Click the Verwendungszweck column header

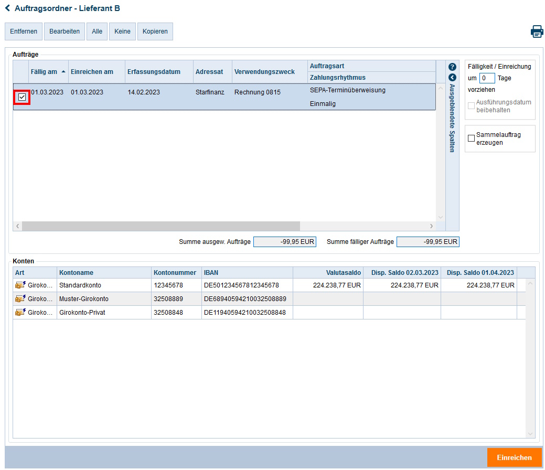click(x=270, y=72)
